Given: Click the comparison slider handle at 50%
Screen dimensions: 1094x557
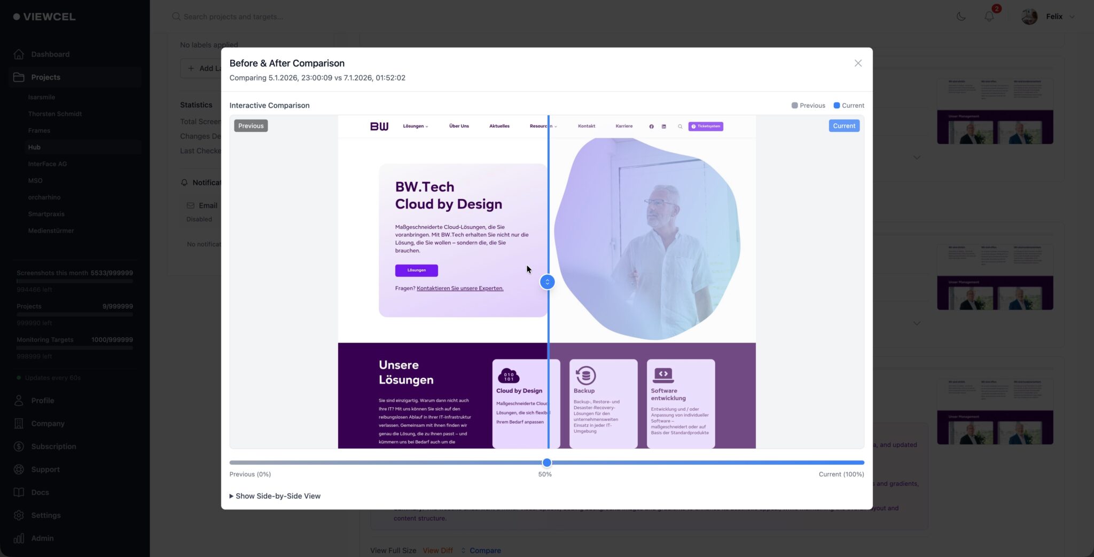Looking at the screenshot, I should click(x=546, y=463).
